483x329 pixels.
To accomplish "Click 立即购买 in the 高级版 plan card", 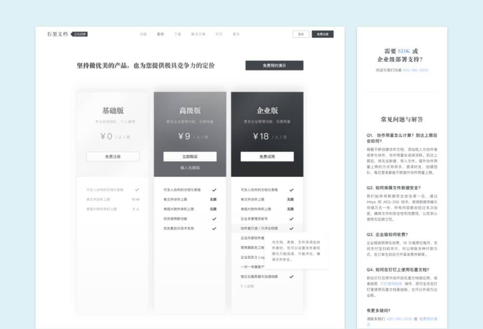I will tap(190, 157).
